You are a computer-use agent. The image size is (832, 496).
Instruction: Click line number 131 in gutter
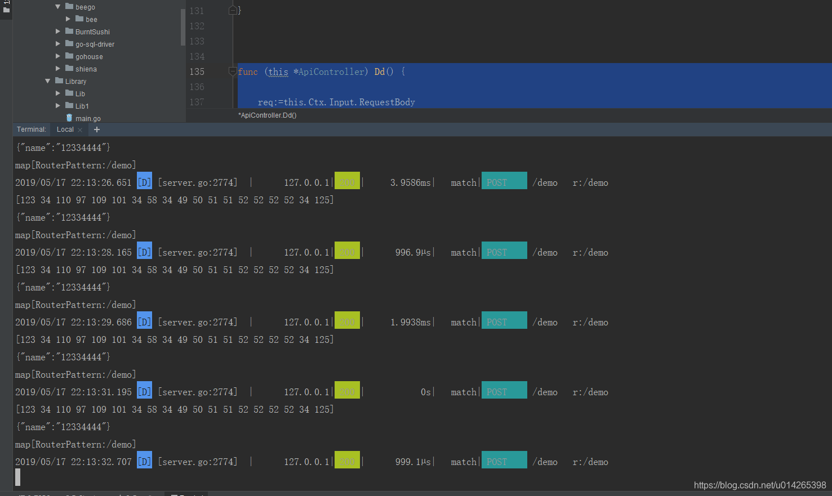pos(197,11)
